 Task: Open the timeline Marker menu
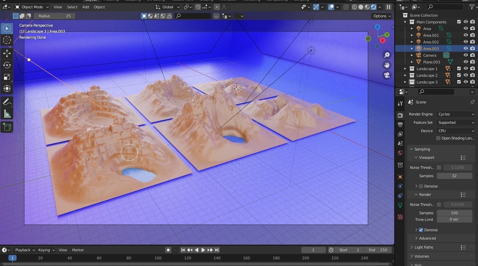pos(78,250)
